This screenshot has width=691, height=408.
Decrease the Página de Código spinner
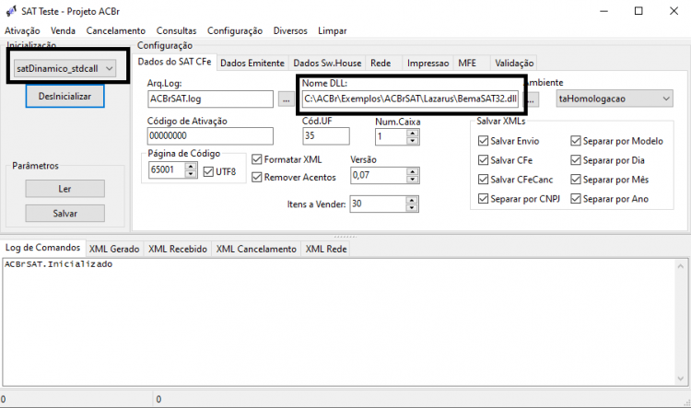(x=191, y=173)
